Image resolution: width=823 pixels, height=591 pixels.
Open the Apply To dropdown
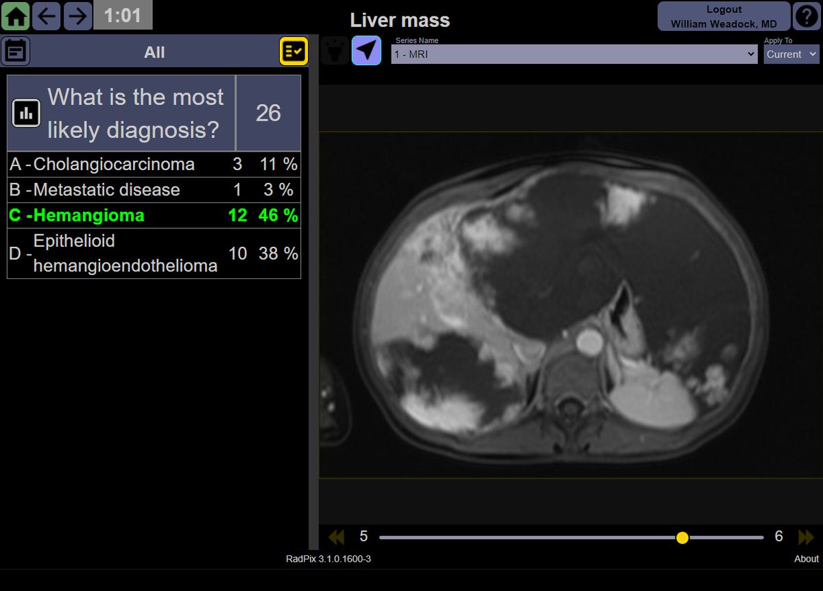(x=791, y=54)
